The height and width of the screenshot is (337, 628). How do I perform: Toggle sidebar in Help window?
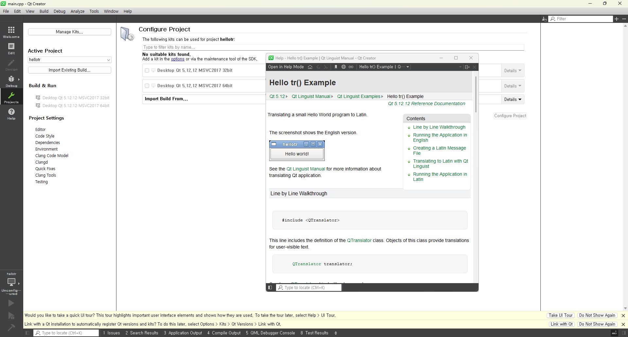click(x=270, y=288)
